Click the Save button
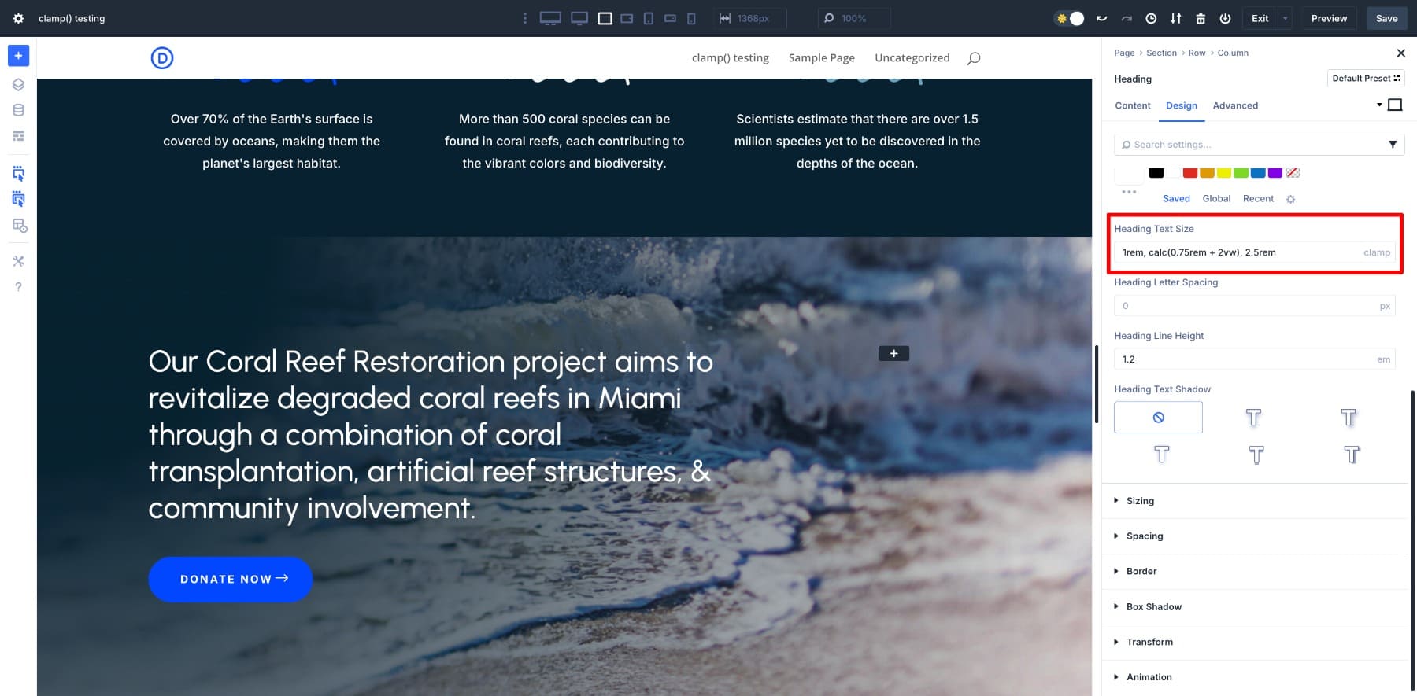This screenshot has width=1417, height=696. [1386, 18]
